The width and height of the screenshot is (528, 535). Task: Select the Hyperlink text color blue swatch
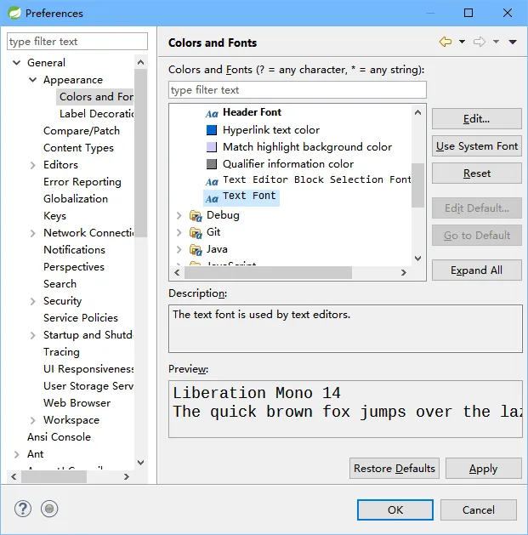point(212,130)
